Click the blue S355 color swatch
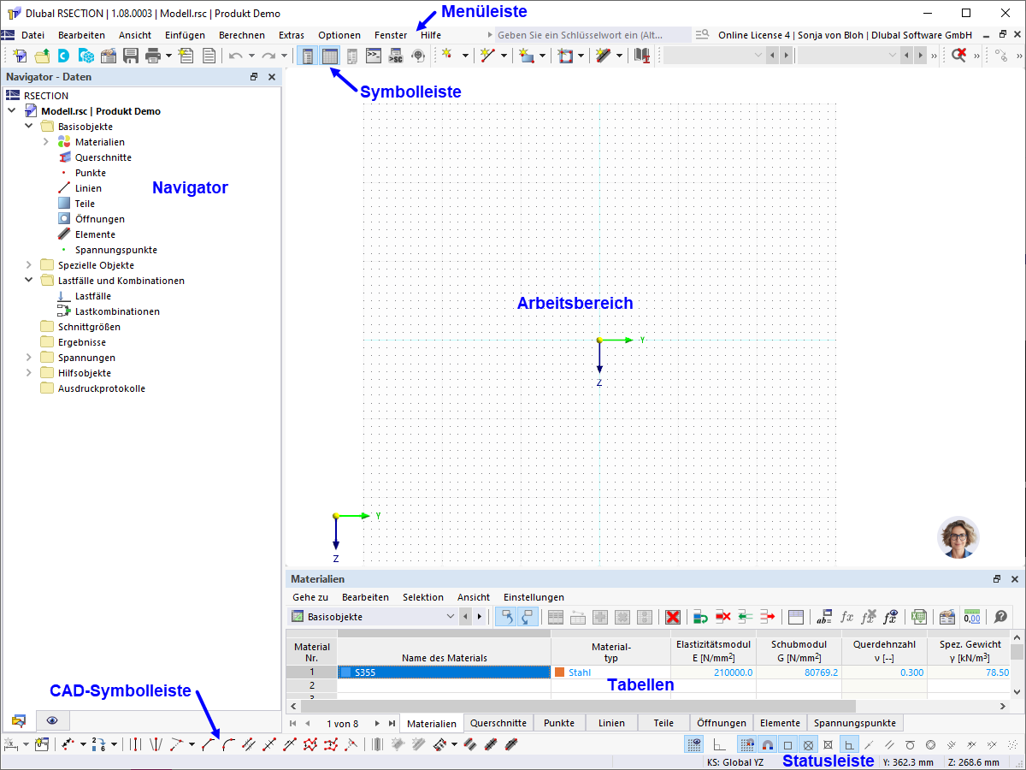This screenshot has height=770, width=1026. 345,672
